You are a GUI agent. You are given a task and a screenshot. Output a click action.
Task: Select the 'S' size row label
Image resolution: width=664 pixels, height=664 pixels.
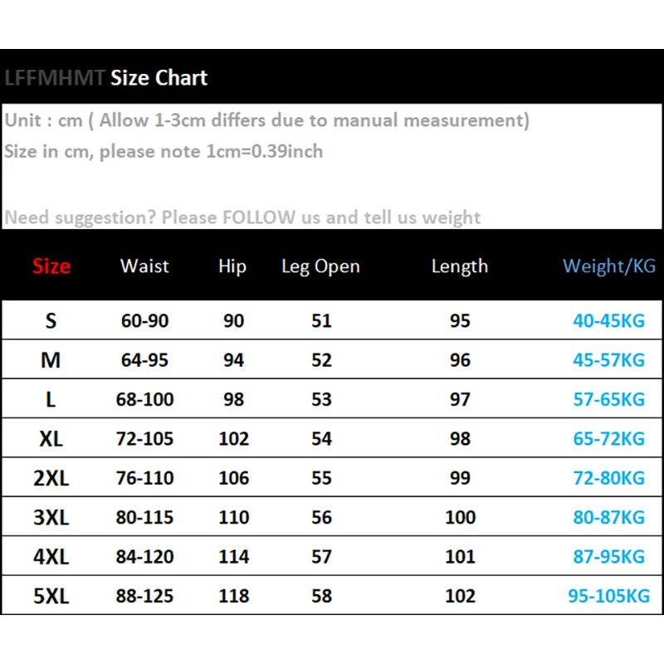pos(51,321)
